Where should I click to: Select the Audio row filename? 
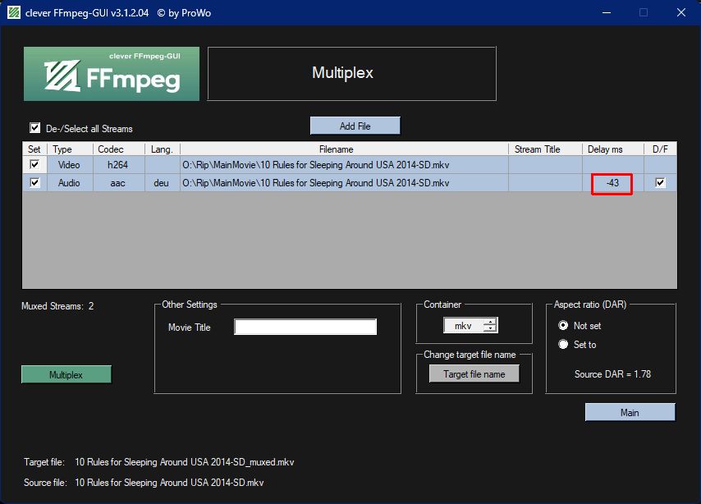click(344, 183)
